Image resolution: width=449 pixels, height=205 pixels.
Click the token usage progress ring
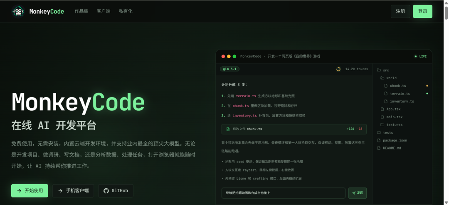coord(338,69)
